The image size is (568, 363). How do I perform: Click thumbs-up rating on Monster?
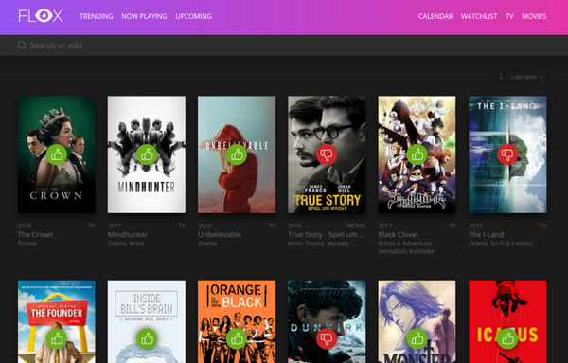tap(417, 338)
